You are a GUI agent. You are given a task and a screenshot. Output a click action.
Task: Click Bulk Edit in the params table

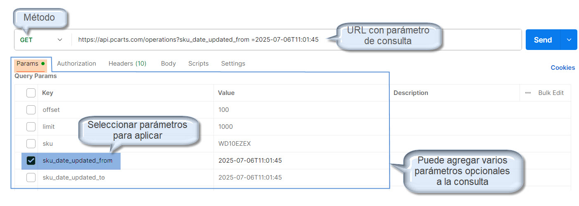(x=551, y=93)
